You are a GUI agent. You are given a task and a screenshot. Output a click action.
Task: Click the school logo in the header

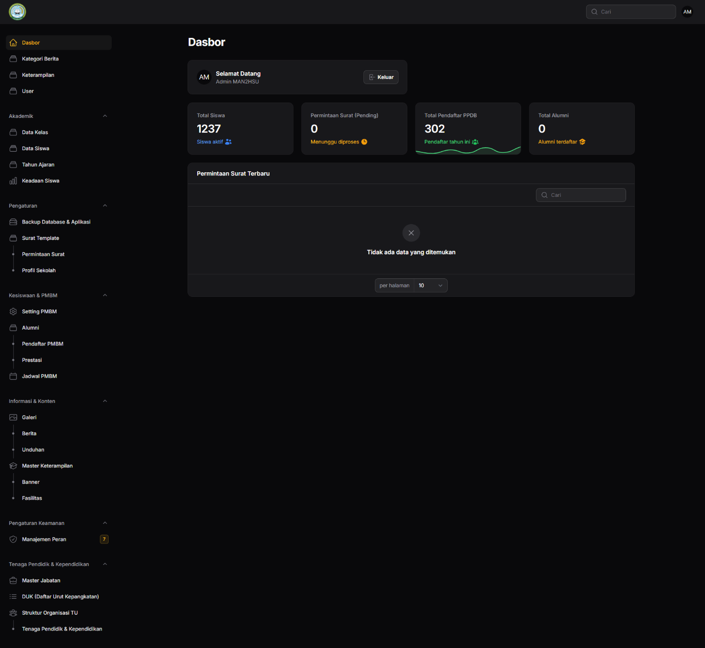17,12
